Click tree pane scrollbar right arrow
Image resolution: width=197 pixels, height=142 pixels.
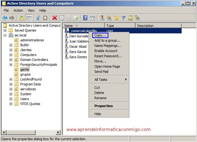pos(58,133)
